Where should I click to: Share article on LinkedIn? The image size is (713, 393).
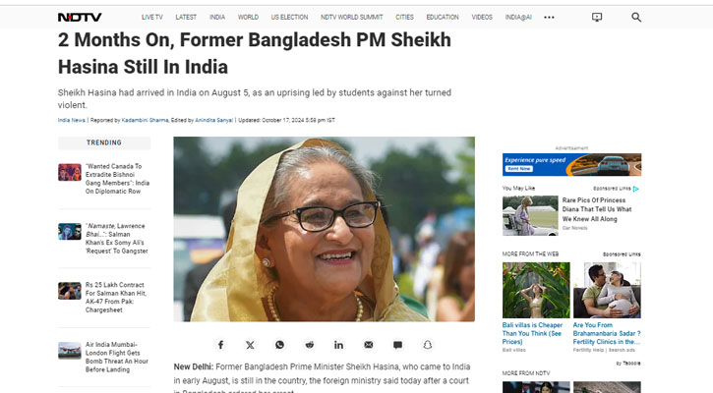tap(338, 345)
